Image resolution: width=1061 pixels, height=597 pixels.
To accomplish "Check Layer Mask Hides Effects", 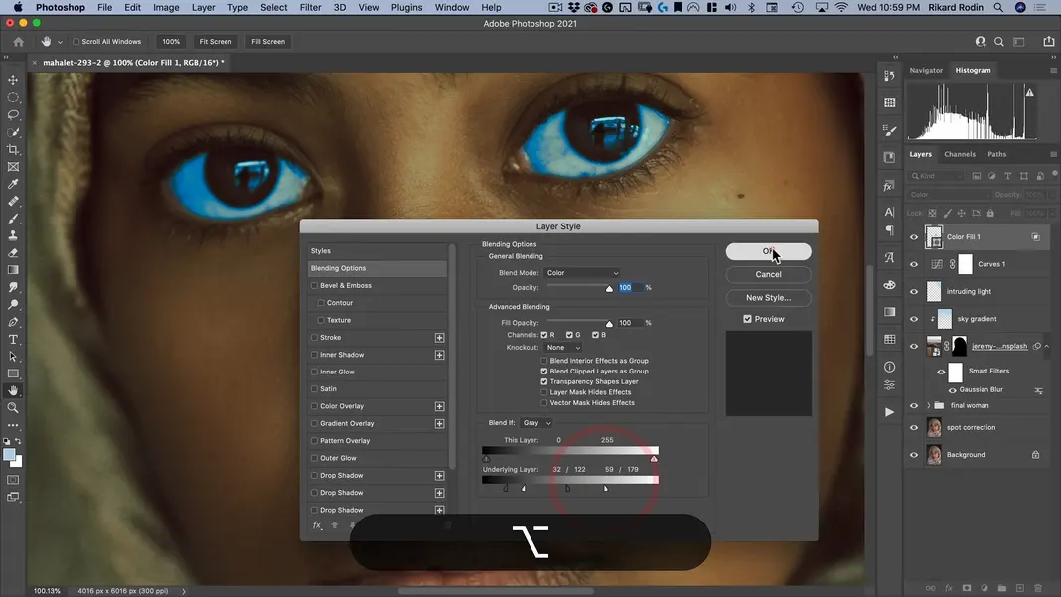I will click(544, 392).
